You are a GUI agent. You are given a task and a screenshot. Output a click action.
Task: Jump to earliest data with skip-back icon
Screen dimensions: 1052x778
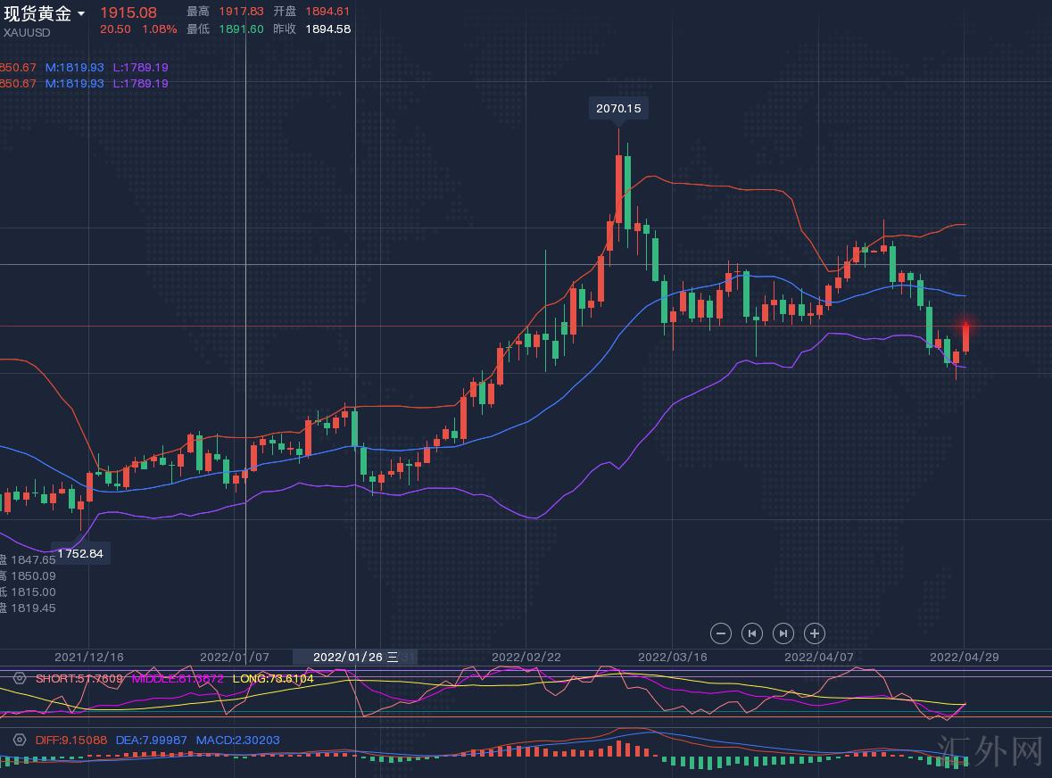pos(752,633)
